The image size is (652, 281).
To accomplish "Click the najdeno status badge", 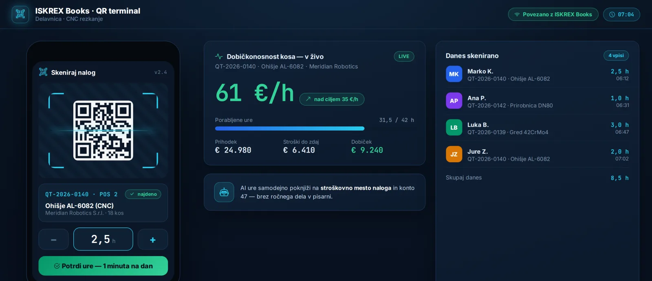I will (x=143, y=194).
